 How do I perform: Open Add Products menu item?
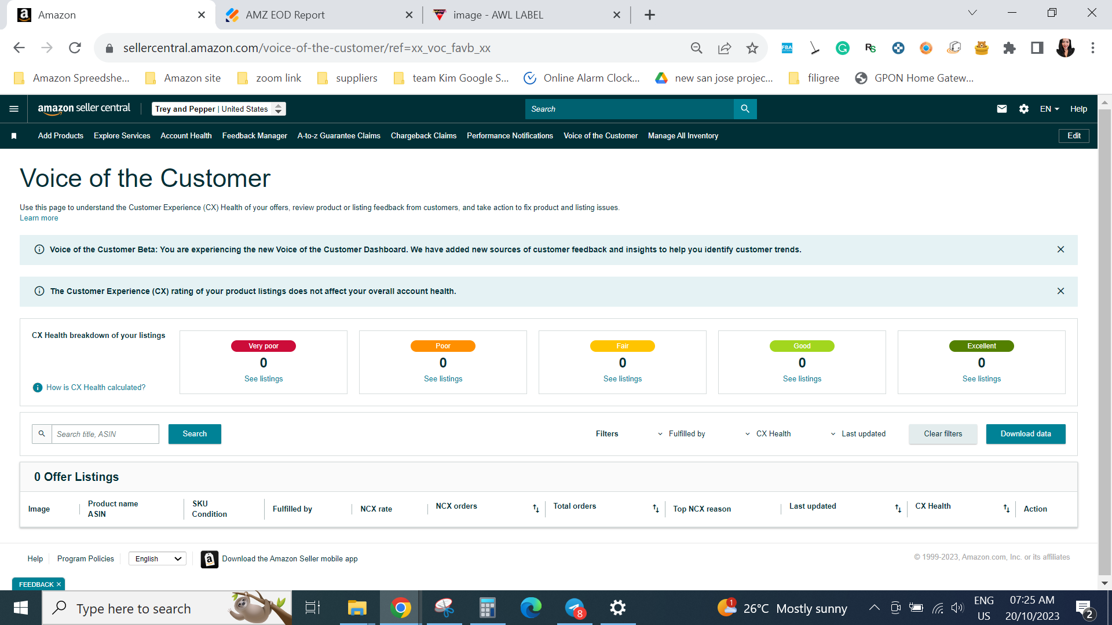click(61, 136)
